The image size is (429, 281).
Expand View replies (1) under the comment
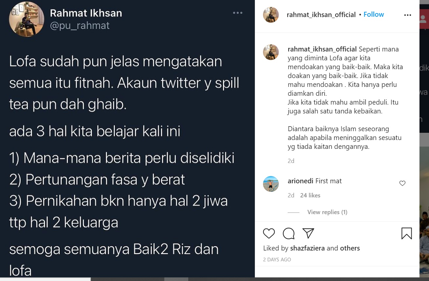coord(327,212)
